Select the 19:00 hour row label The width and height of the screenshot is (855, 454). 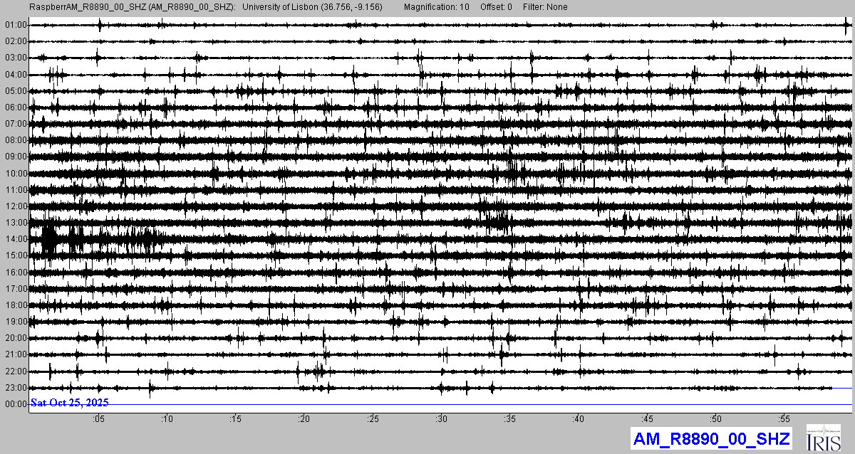tap(16, 322)
